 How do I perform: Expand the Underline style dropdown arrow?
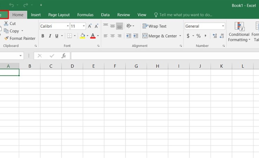(62, 36)
